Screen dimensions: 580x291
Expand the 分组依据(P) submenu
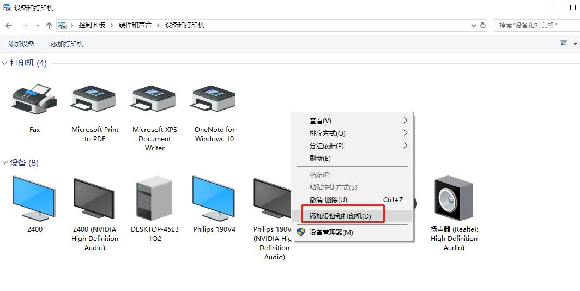coord(353,145)
